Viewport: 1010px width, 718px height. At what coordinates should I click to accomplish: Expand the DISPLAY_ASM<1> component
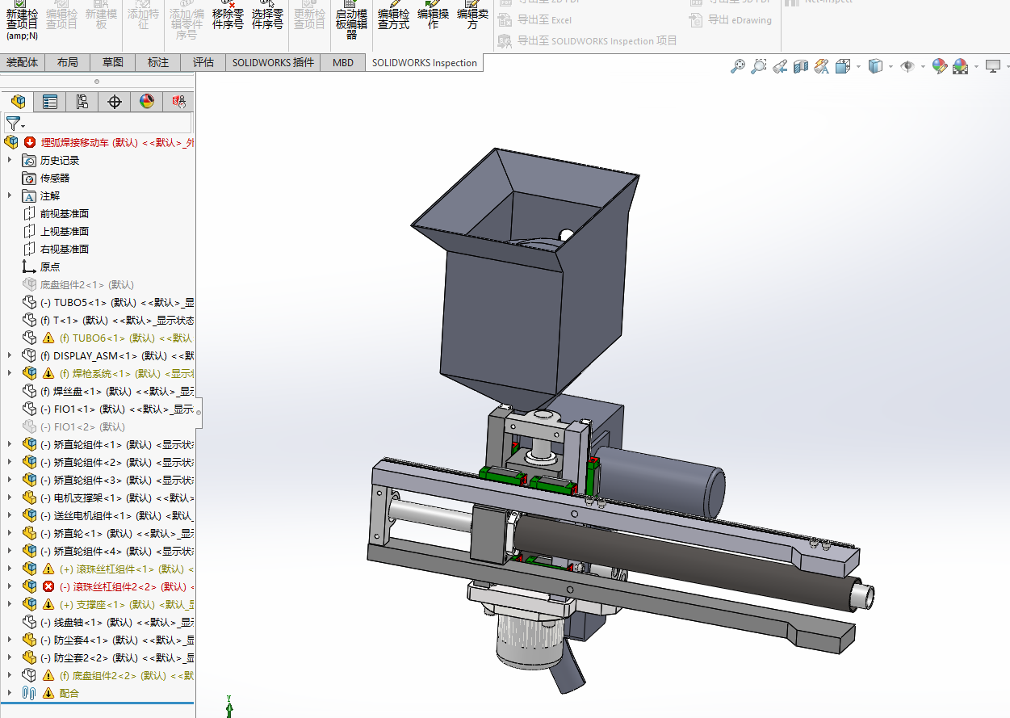tap(10, 355)
